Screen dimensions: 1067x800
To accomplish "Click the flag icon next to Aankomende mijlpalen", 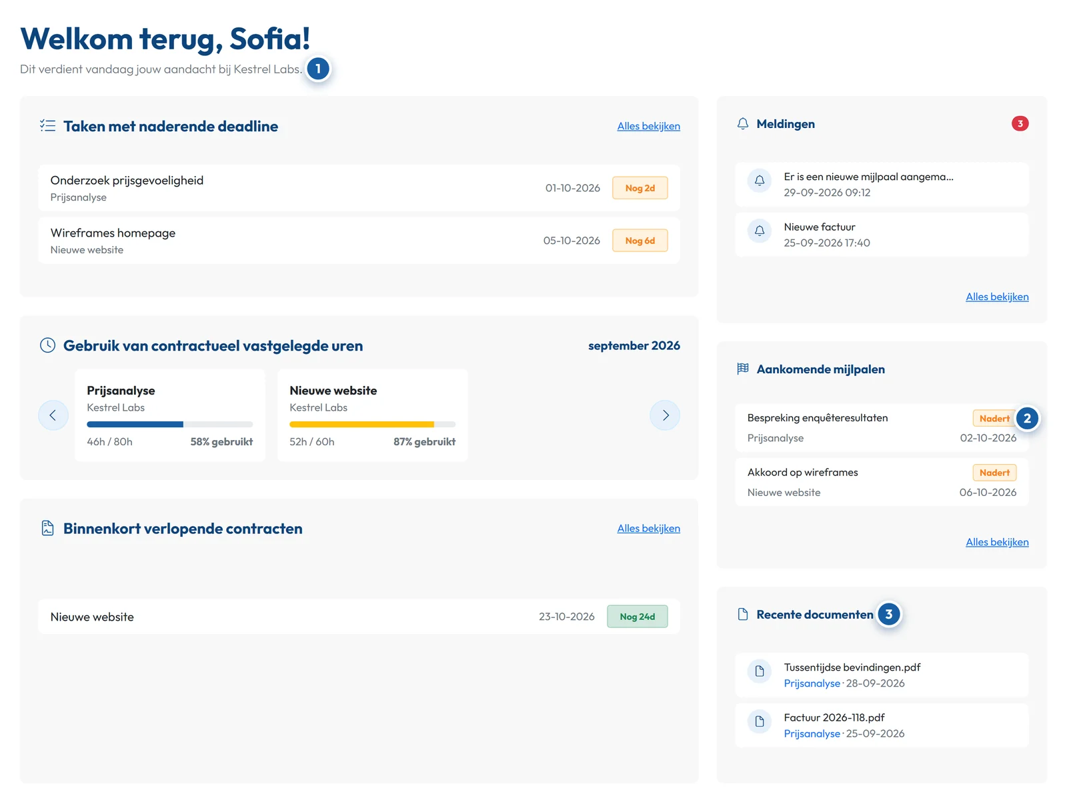I will 743,369.
